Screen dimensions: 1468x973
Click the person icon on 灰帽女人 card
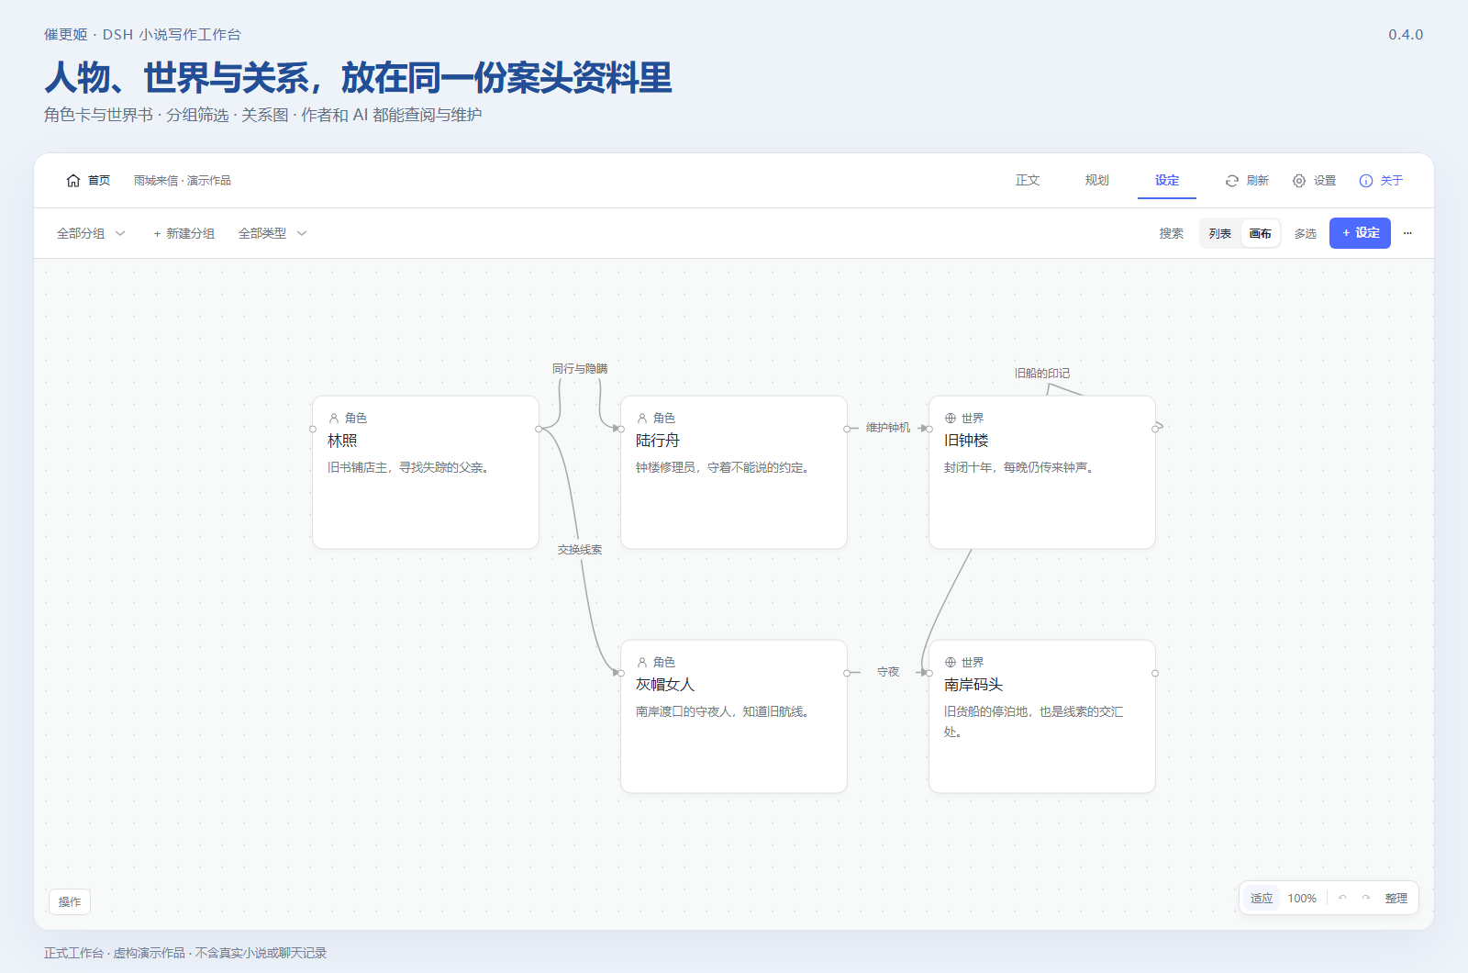coord(642,662)
